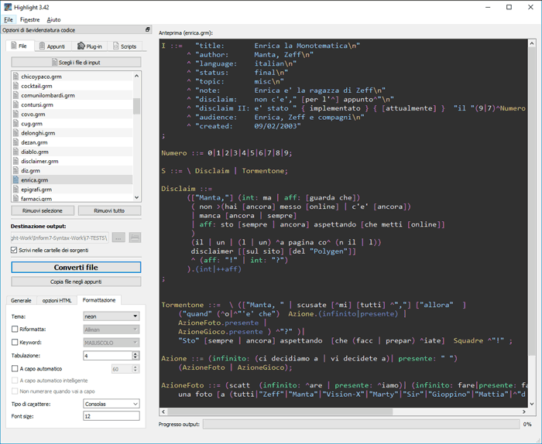Image resolution: width=542 pixels, height=444 pixels.
Task: Click the Font size field
Action: 111,416
